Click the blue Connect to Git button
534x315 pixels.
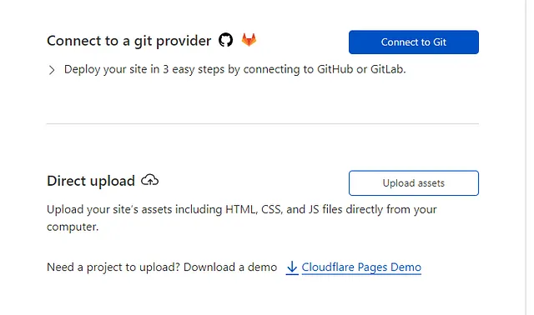pyautogui.click(x=414, y=42)
